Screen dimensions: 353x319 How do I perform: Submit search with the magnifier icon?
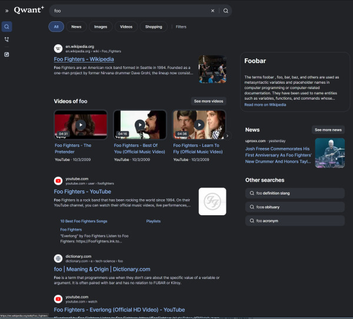click(225, 11)
